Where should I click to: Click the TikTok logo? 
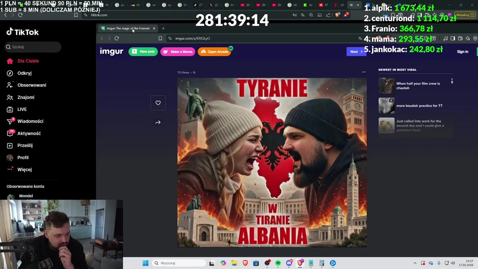click(22, 32)
